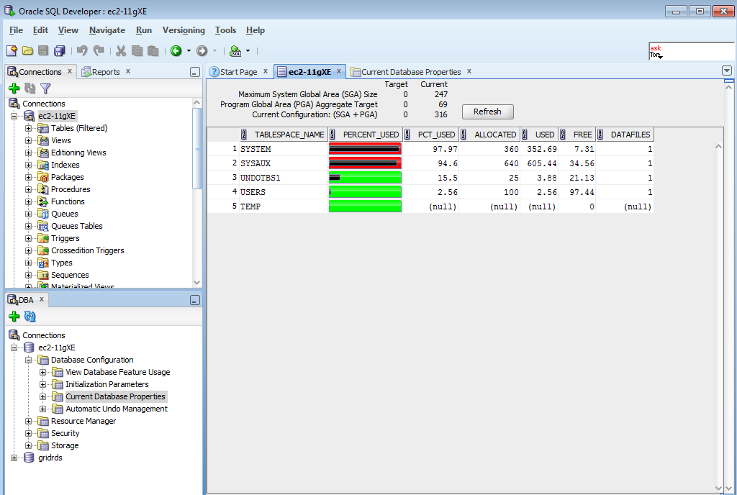Click the Redo toolbar icon

click(x=98, y=50)
